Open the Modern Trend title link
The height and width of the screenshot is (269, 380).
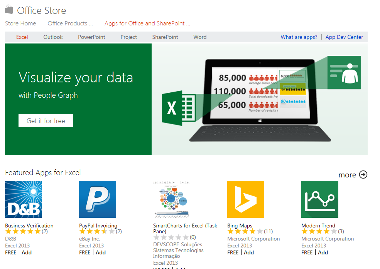tap(318, 226)
